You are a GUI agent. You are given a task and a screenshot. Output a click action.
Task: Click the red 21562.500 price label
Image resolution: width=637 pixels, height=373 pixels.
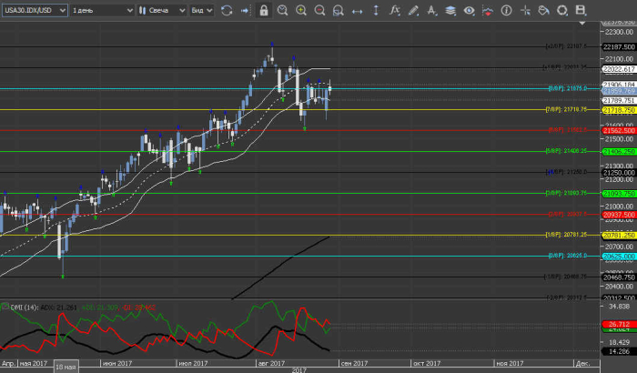(x=619, y=130)
